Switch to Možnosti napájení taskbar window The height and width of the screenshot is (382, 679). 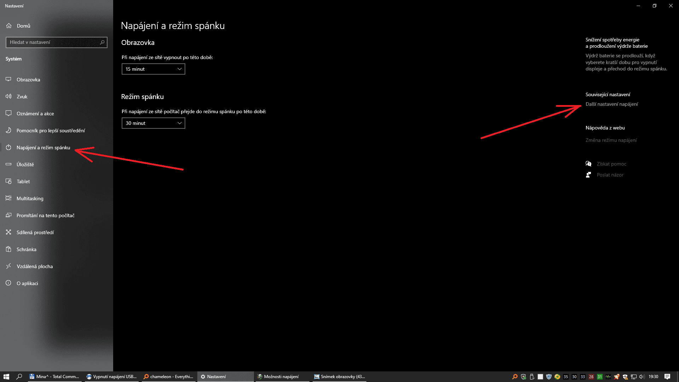point(281,377)
